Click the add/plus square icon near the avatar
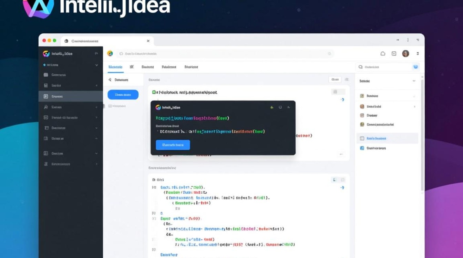463x258 pixels. (393, 53)
